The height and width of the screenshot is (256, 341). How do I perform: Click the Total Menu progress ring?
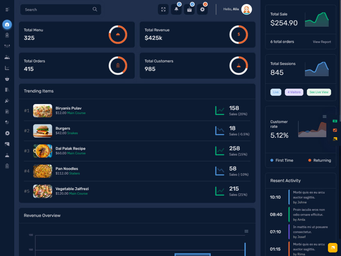click(x=118, y=35)
